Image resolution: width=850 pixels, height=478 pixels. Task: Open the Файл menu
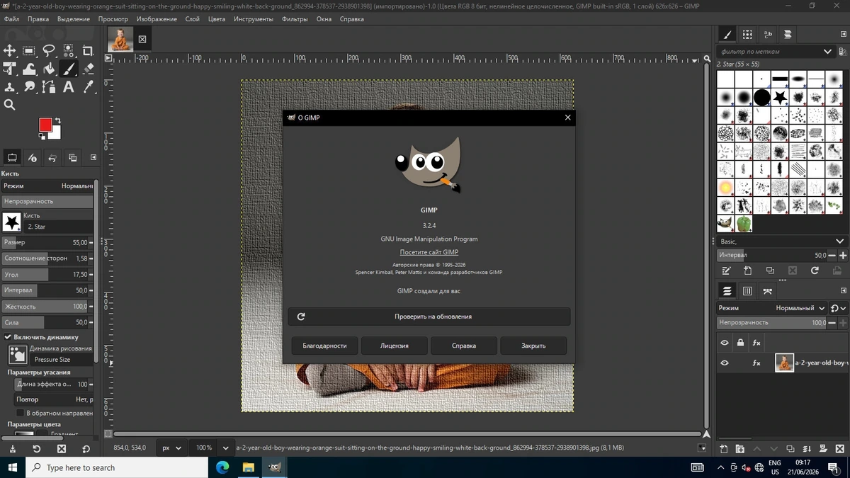click(11, 19)
